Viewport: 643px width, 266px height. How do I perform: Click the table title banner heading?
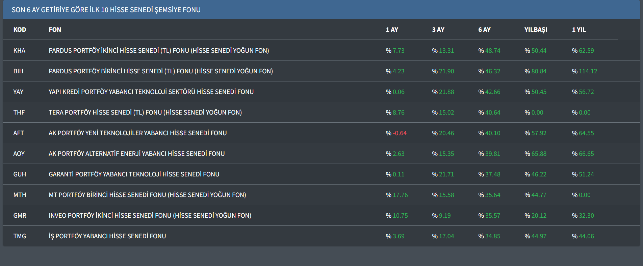(106, 10)
